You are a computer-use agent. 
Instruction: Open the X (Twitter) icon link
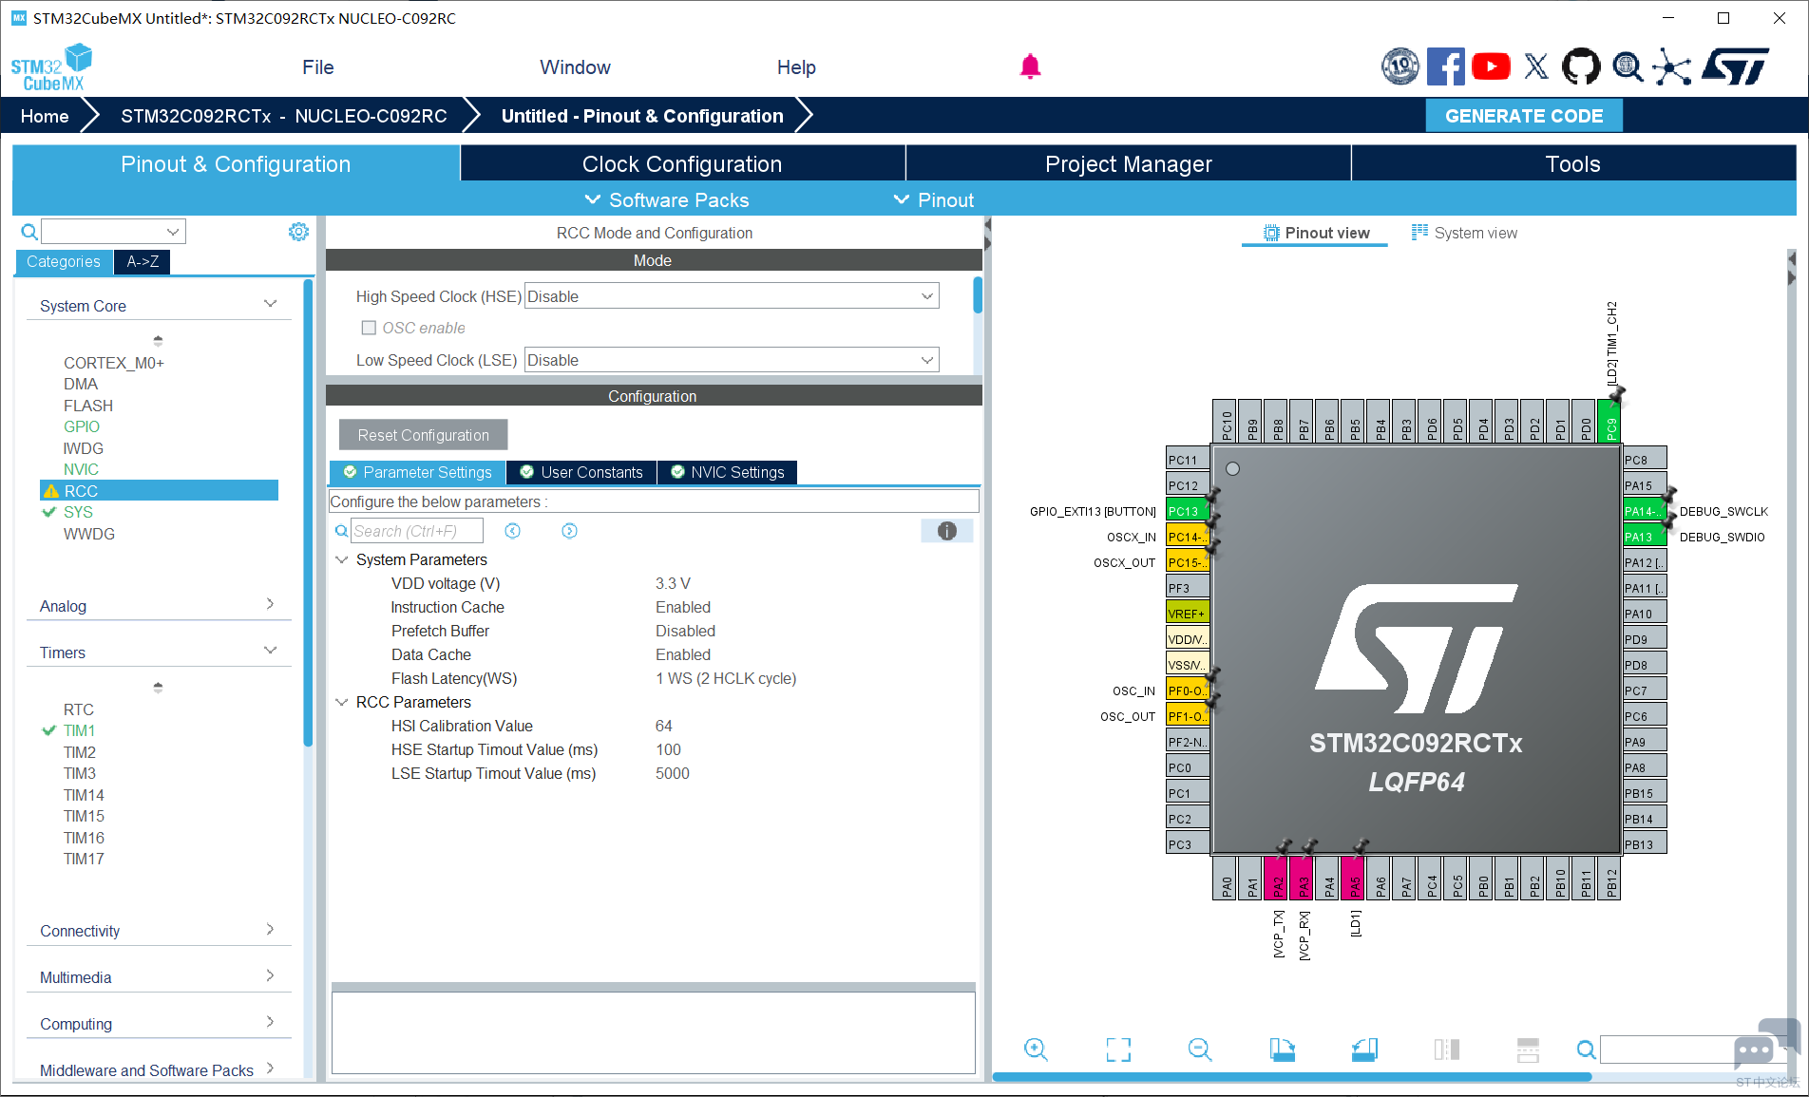1536,66
